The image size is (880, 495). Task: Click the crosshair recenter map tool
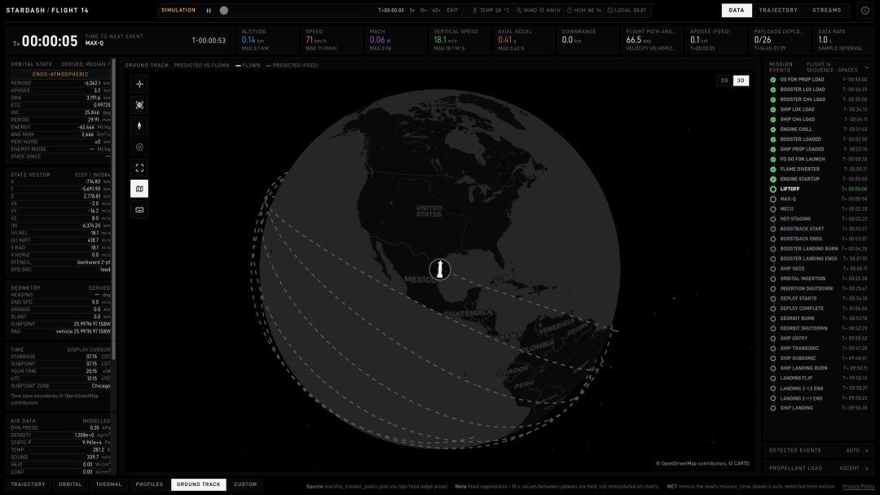point(139,84)
